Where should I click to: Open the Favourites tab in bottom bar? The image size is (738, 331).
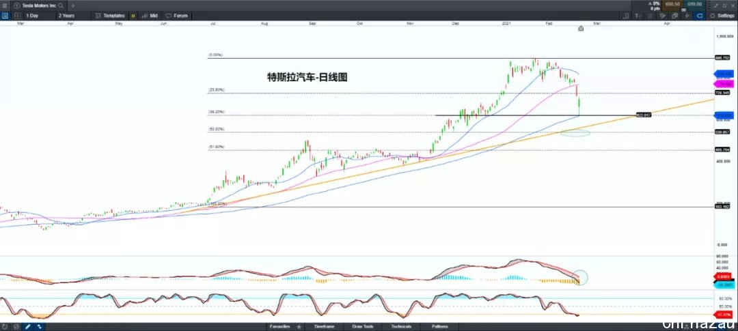point(279,326)
